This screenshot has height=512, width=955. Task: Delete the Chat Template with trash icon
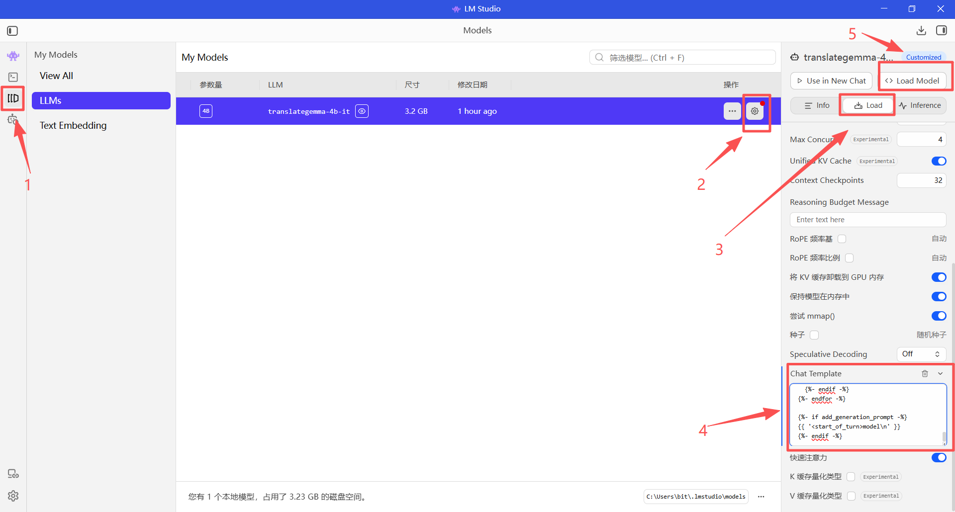click(925, 374)
